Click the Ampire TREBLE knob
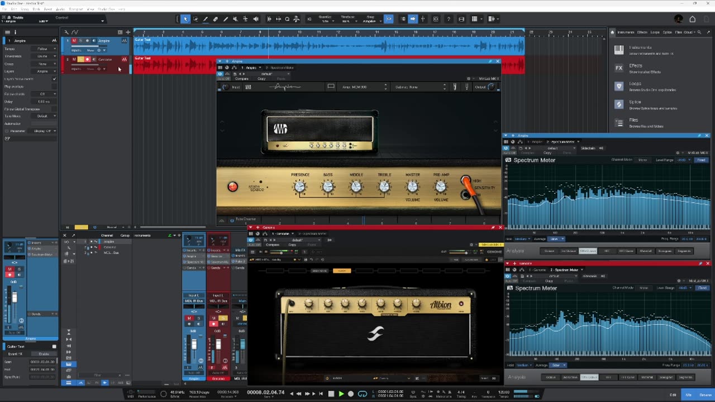Viewport: 715px width, 402px height. tap(384, 187)
